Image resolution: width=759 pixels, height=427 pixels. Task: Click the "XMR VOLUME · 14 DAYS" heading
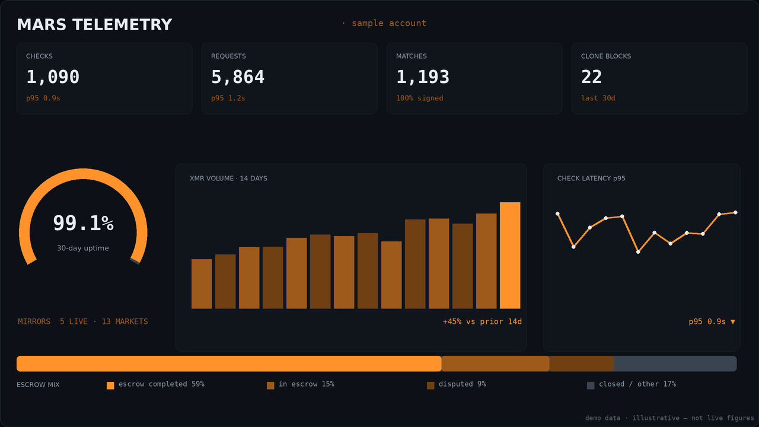(228, 179)
